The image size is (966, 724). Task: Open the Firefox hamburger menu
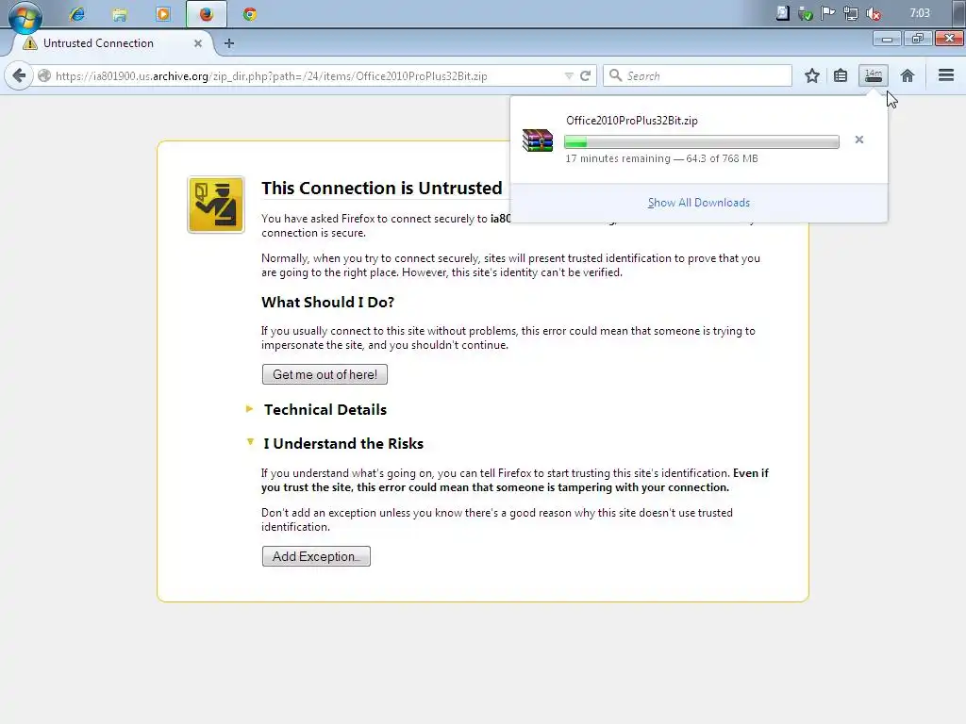pyautogui.click(x=945, y=75)
